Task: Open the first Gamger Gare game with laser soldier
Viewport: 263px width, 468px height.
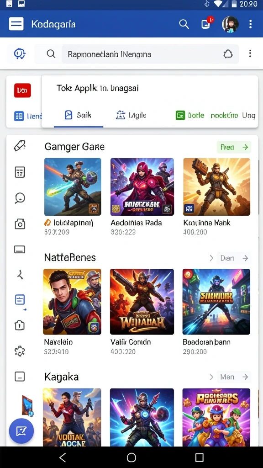Action: [x=73, y=187]
